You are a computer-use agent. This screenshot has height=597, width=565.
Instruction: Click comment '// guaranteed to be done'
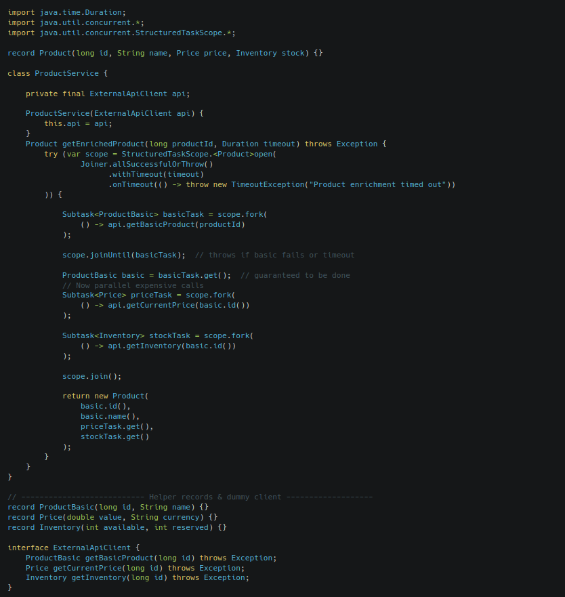coord(295,275)
